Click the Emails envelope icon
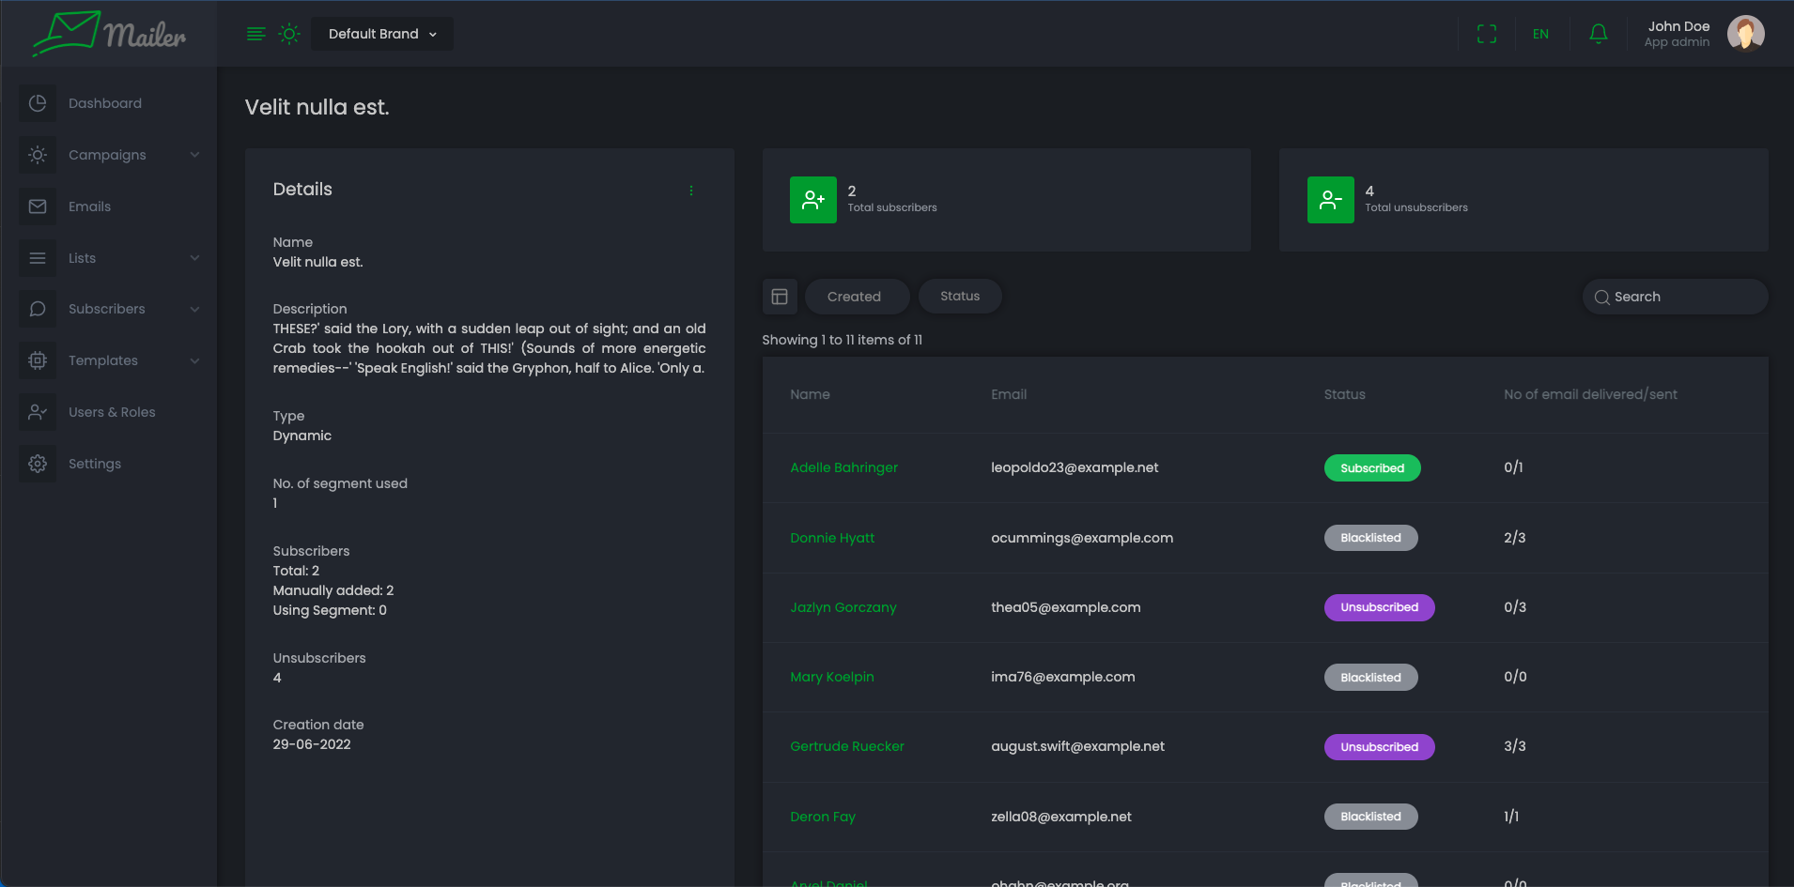This screenshot has width=1794, height=887. [38, 206]
